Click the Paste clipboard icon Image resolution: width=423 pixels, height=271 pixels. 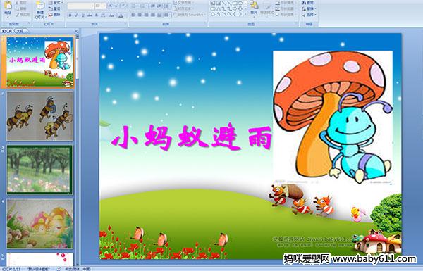point(8,6)
